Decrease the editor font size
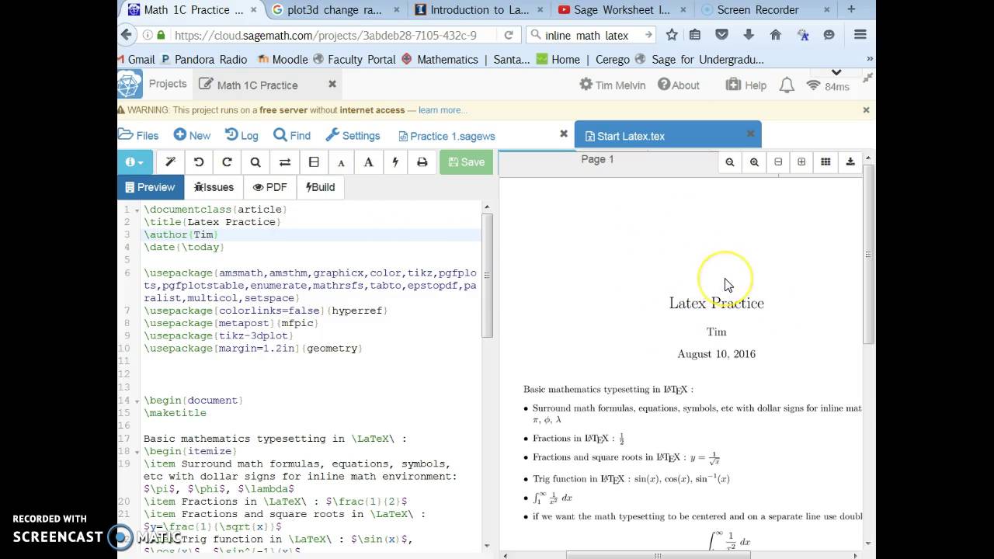 pyautogui.click(x=341, y=162)
